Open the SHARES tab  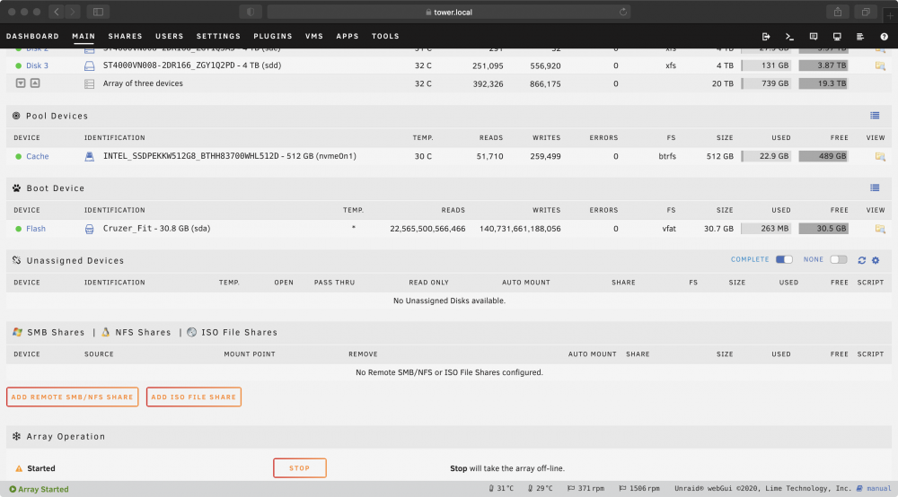coord(126,36)
